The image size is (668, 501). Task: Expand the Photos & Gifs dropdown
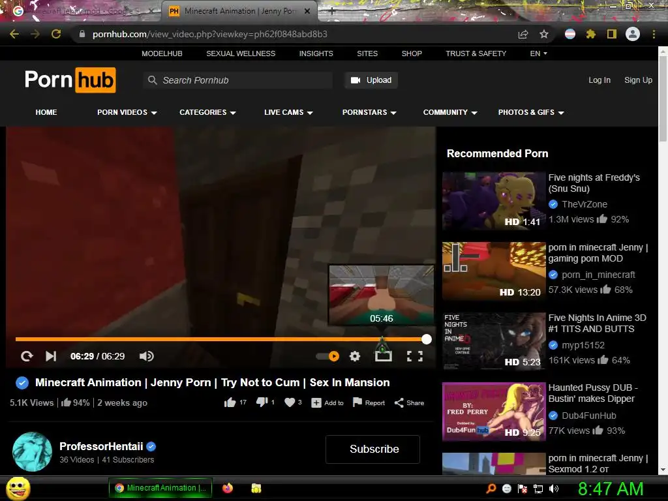(531, 112)
